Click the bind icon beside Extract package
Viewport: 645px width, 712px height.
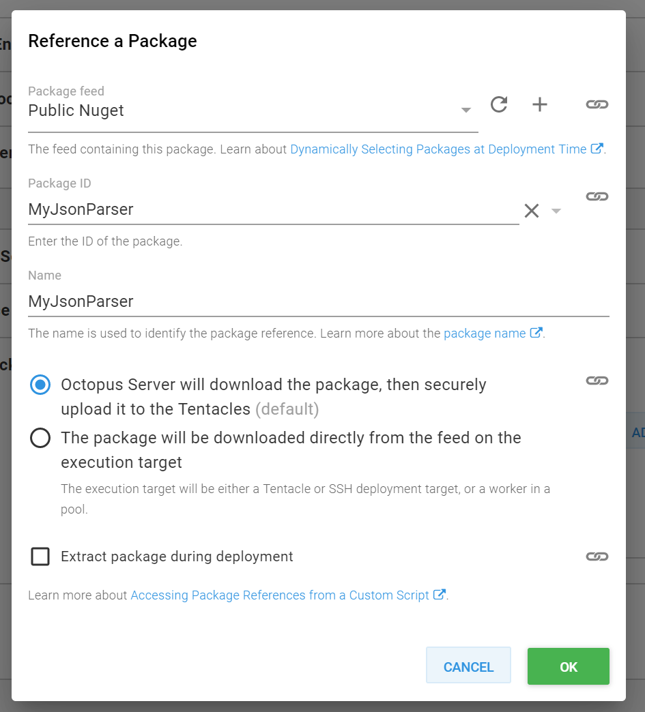coord(597,557)
